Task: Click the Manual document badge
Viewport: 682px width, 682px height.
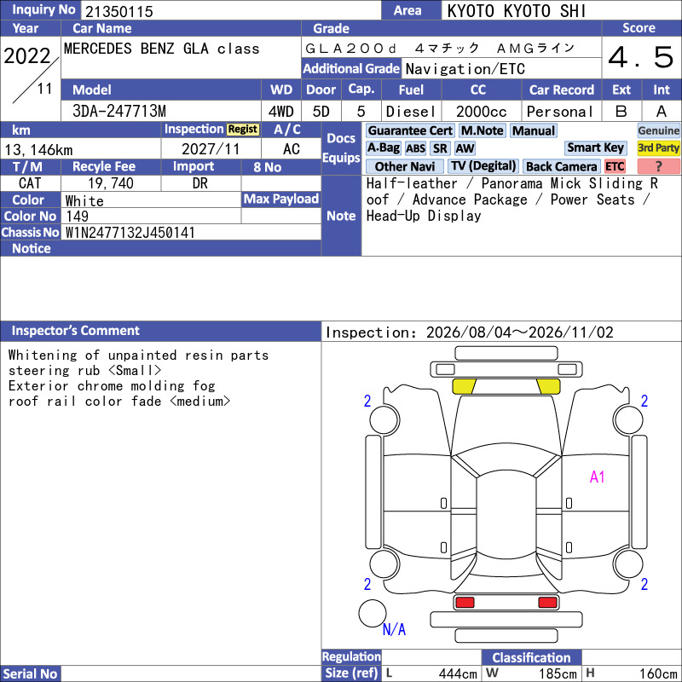Action: click(534, 130)
